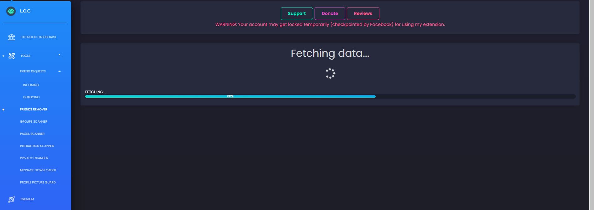Open Outgoing friend requests
The height and width of the screenshot is (210, 594).
31,97
